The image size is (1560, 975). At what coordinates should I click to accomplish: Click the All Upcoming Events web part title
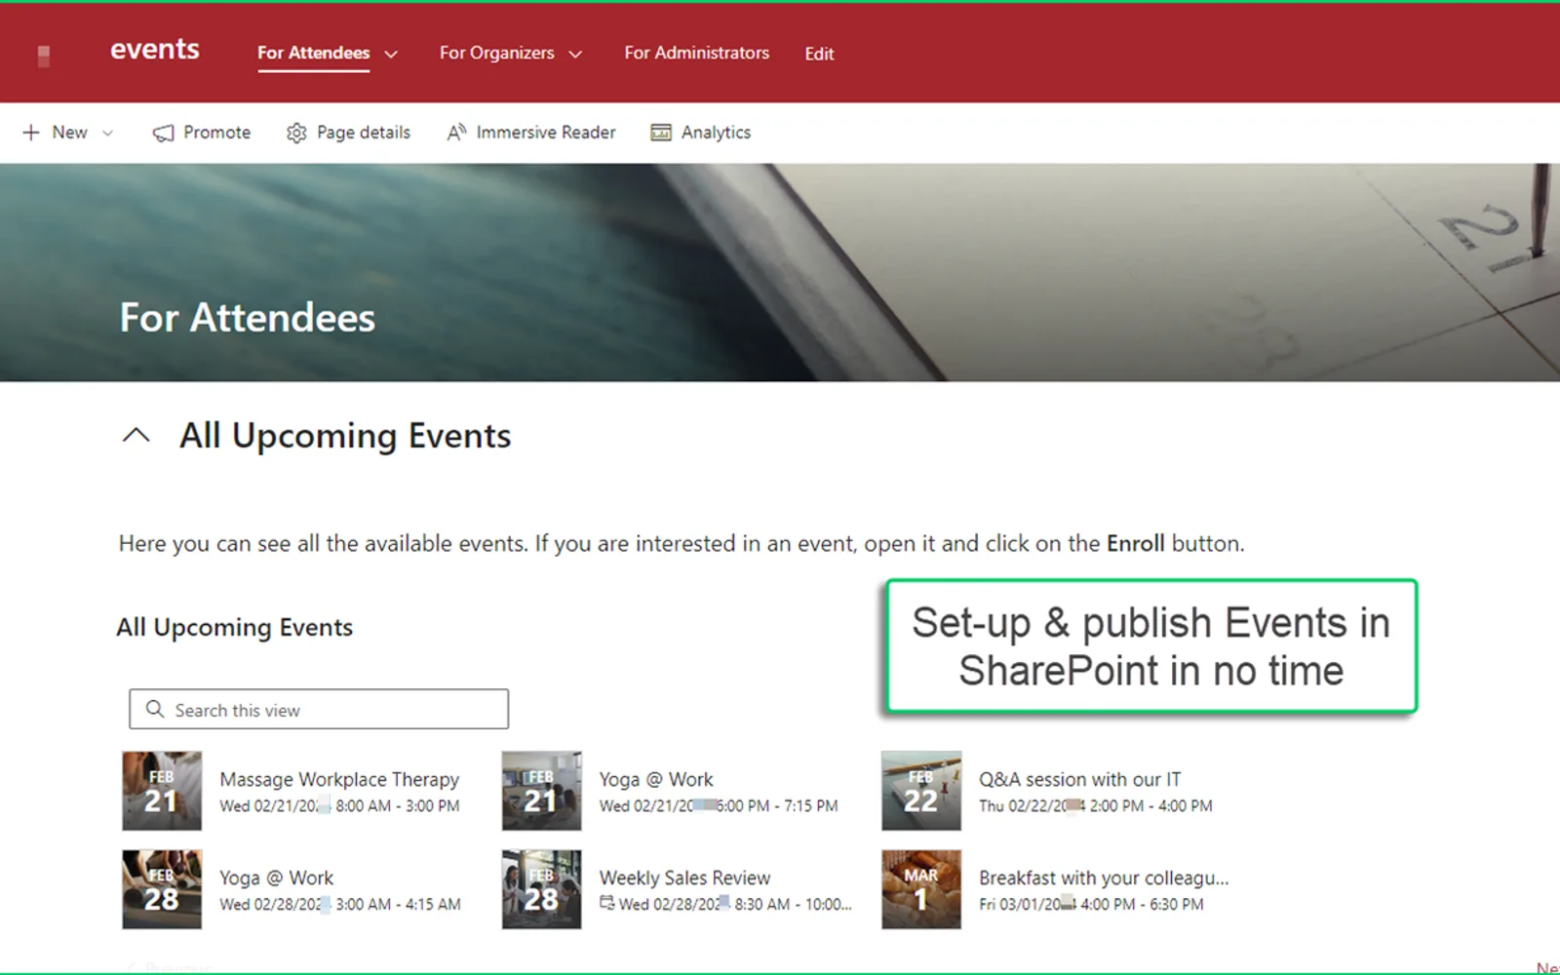point(235,627)
